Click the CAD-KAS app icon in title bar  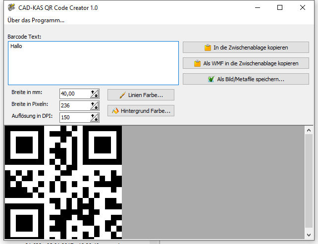click(10, 7)
